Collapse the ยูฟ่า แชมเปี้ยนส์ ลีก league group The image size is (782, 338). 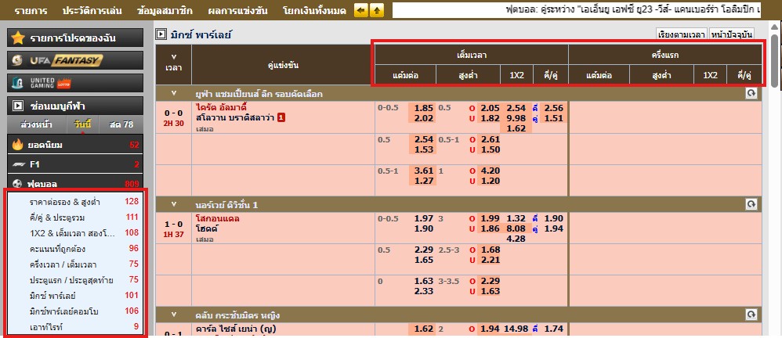pos(173,93)
